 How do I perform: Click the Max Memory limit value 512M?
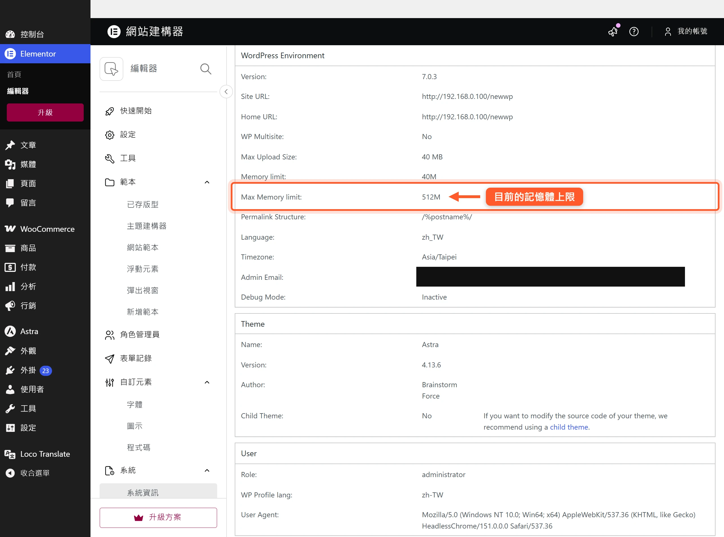point(431,197)
